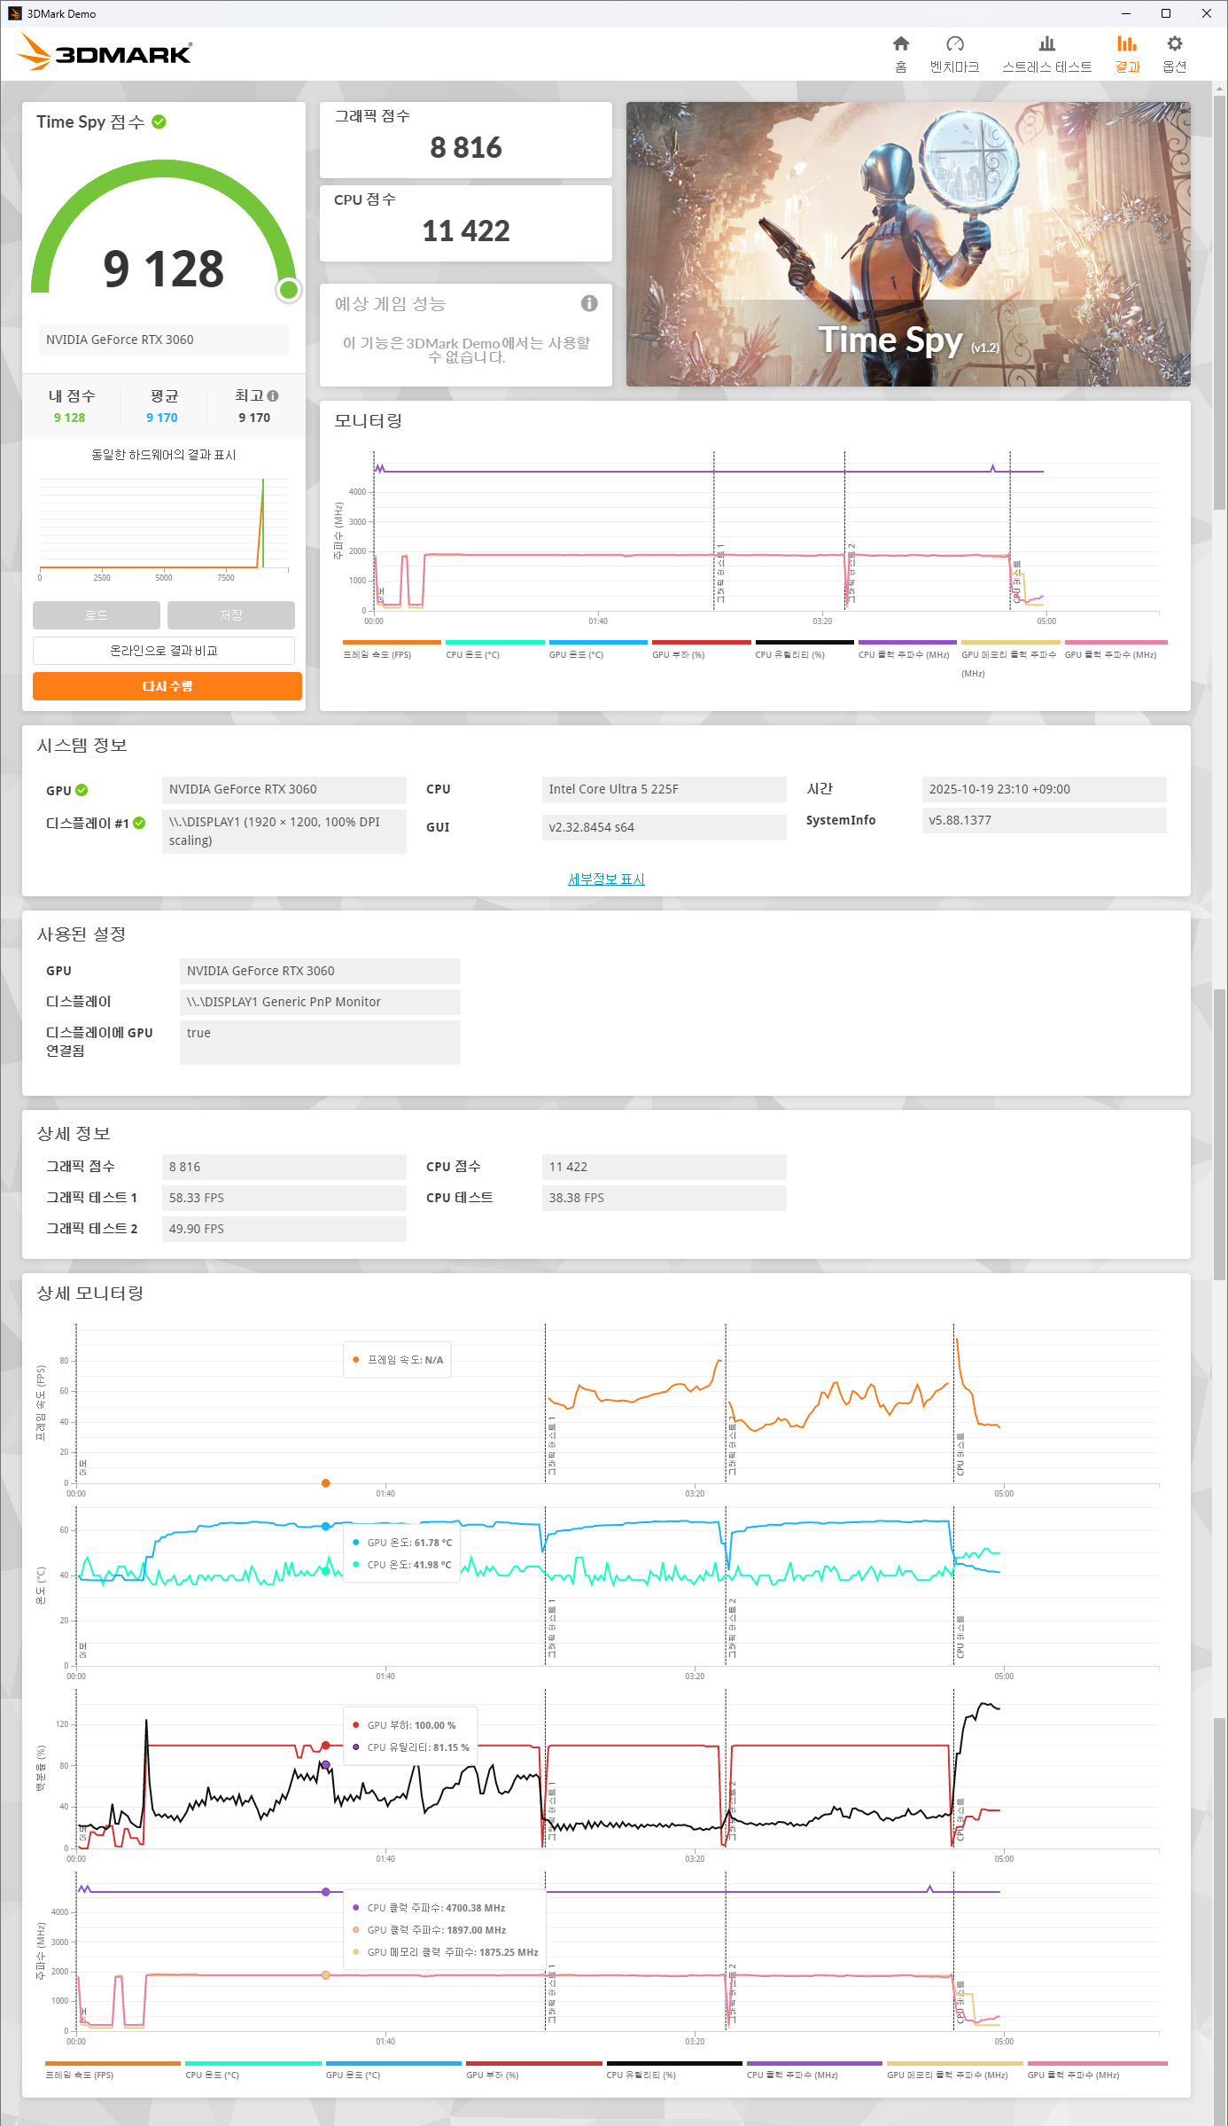Image resolution: width=1228 pixels, height=2126 pixels.
Task: Click the info icon beside 최고 score
Action: click(273, 396)
